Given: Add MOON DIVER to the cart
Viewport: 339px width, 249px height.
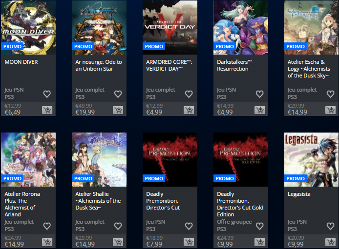Looking at the screenshot, I should [x=47, y=110].
